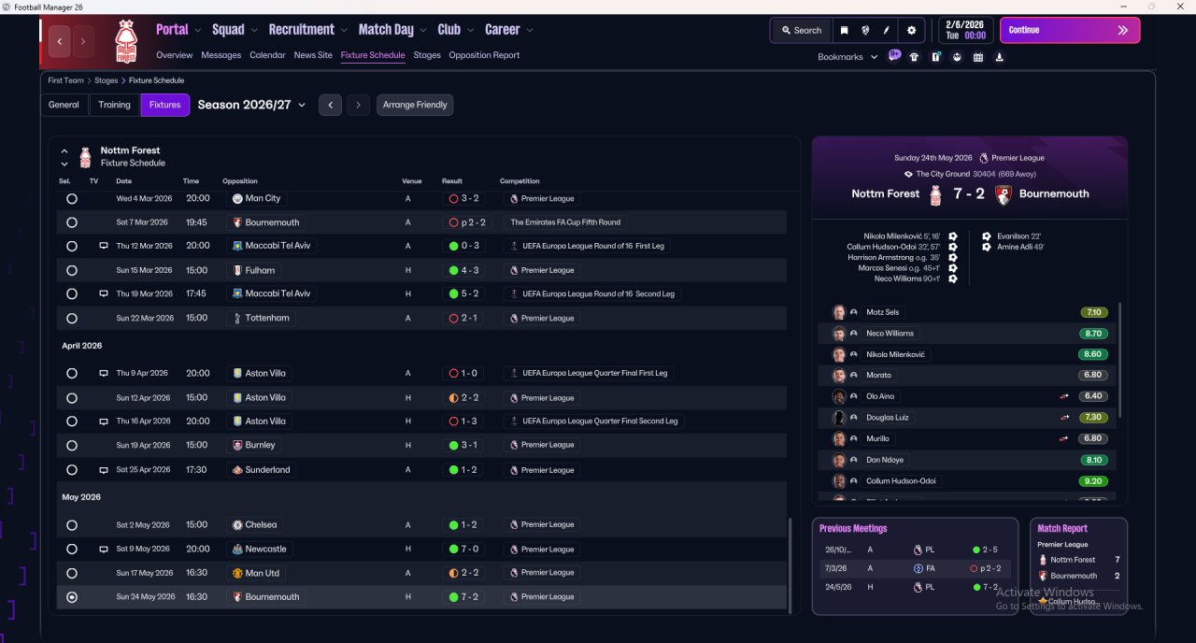Image resolution: width=1196 pixels, height=643 pixels.
Task: Go to previous season with left arrow button
Action: 330,105
